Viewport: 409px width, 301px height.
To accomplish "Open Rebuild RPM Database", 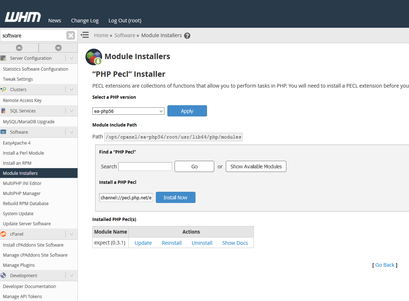I will (x=26, y=204).
